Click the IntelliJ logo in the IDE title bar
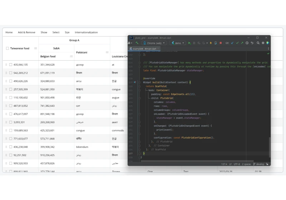 point(131,38)
